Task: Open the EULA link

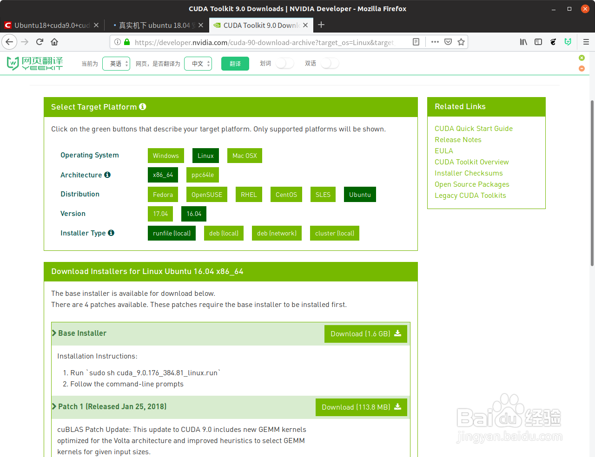Action: (444, 151)
